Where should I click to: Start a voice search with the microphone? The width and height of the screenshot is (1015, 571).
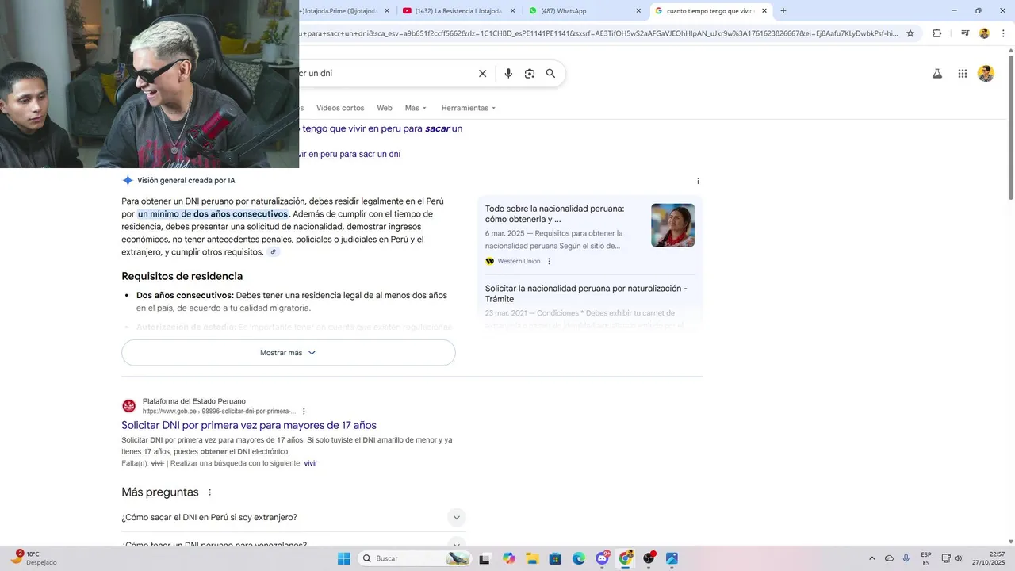pyautogui.click(x=508, y=74)
